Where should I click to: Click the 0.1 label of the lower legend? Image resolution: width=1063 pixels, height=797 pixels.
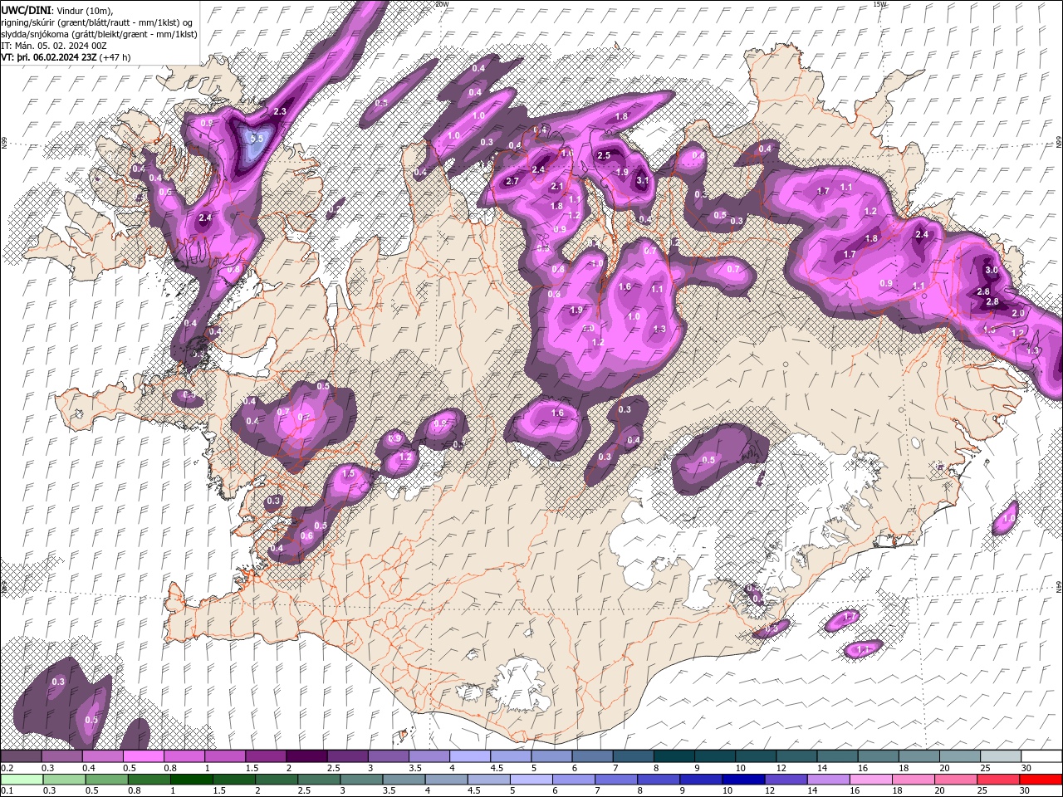tap(7, 790)
